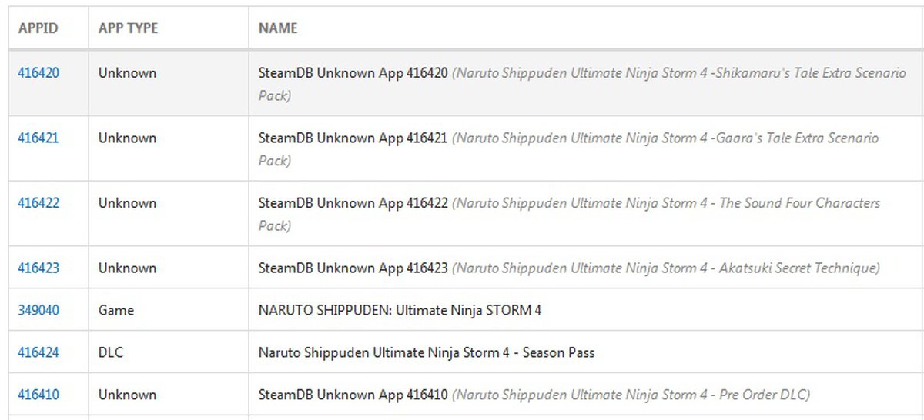Click the Unknown type cell for app 416420
This screenshot has width=924, height=420.
tap(127, 73)
